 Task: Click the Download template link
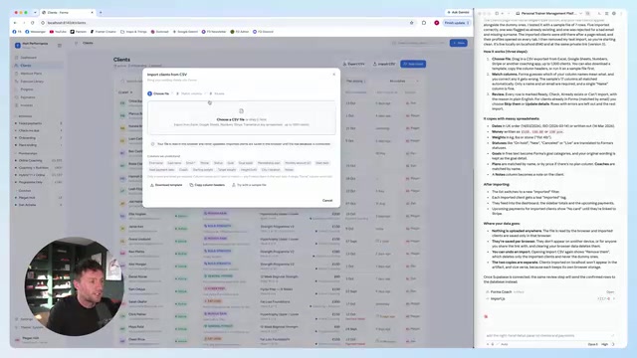pos(166,185)
